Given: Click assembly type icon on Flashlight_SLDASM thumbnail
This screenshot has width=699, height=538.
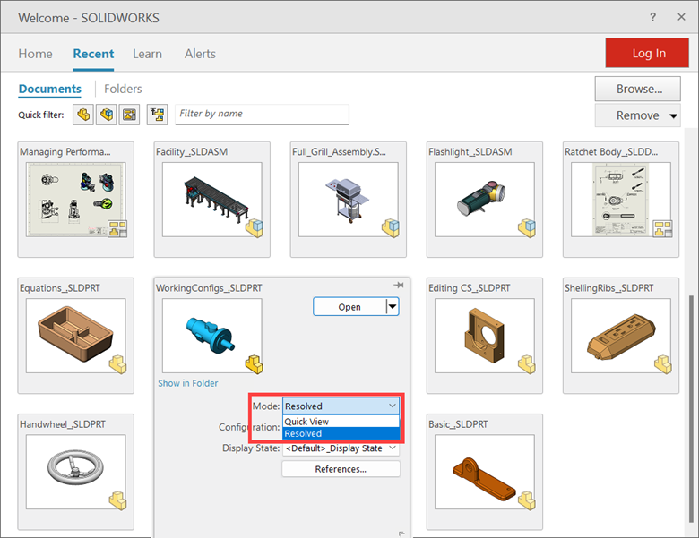Looking at the screenshot, I should click(x=527, y=228).
